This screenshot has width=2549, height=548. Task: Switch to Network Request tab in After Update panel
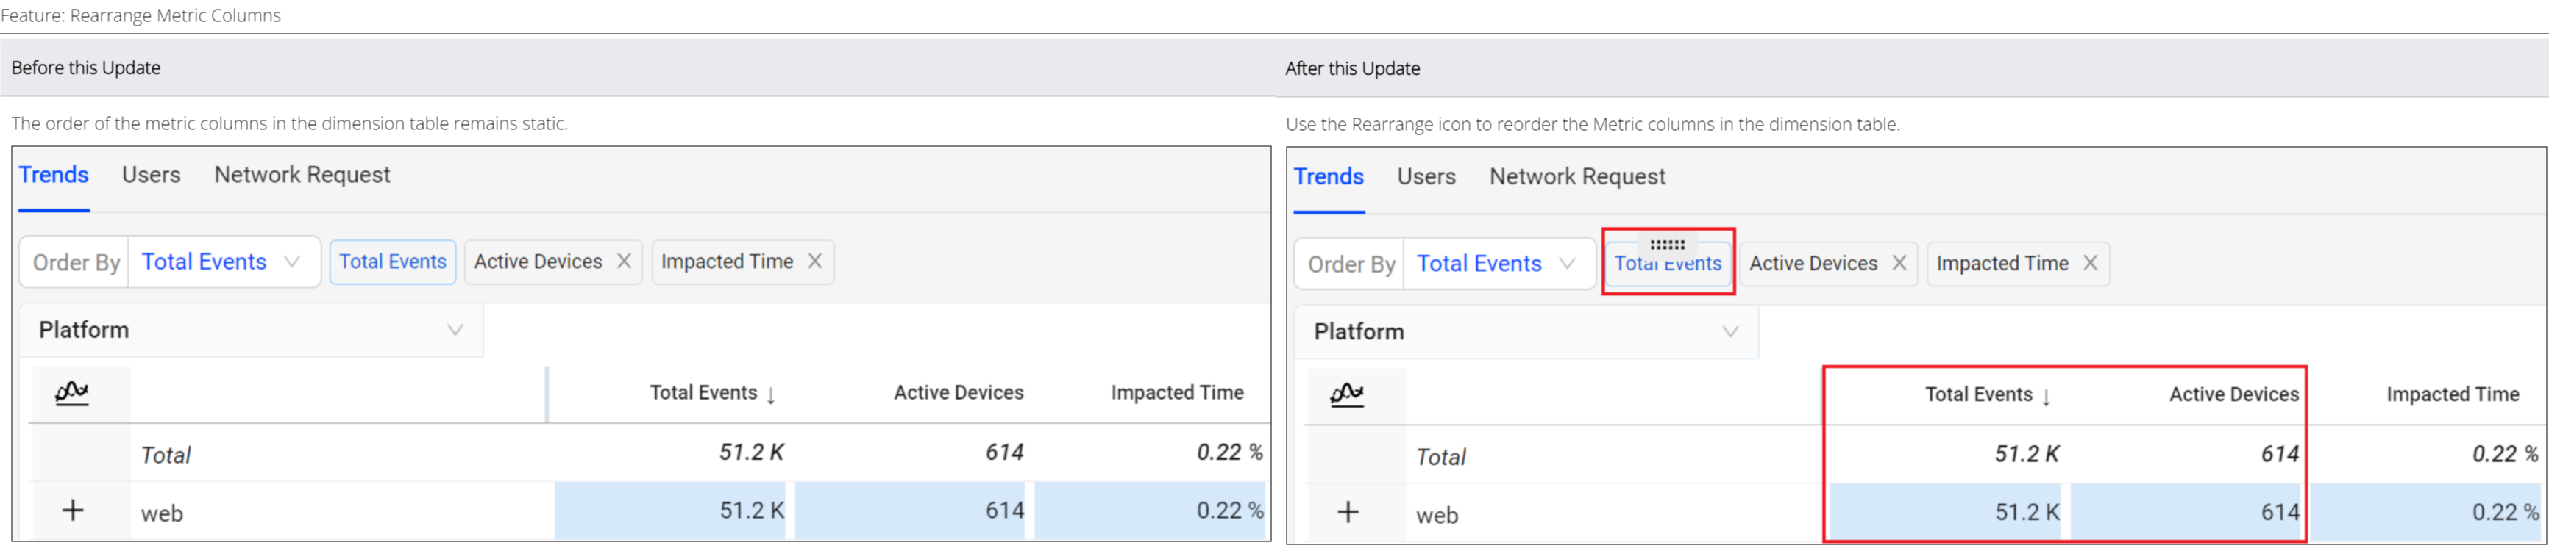[x=1576, y=177]
